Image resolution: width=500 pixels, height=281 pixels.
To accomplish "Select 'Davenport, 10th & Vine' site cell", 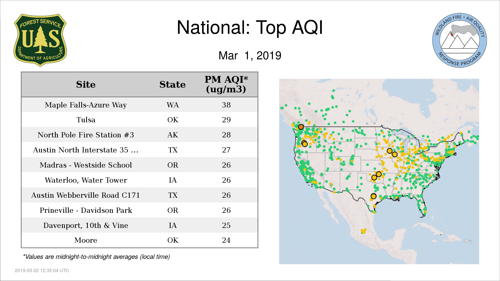I will click(x=86, y=226).
